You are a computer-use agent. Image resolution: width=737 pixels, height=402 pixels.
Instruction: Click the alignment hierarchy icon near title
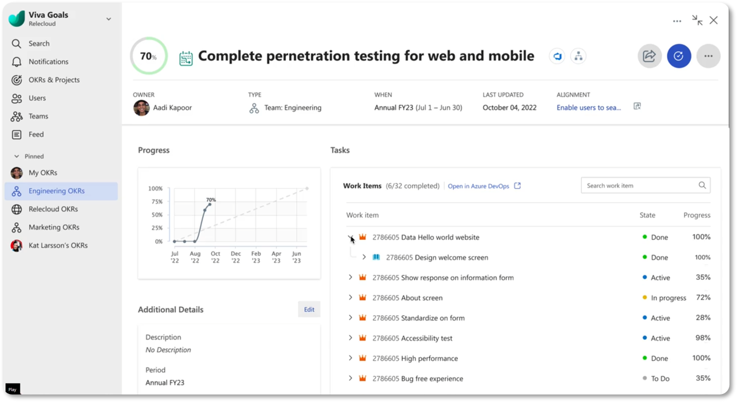[578, 56]
